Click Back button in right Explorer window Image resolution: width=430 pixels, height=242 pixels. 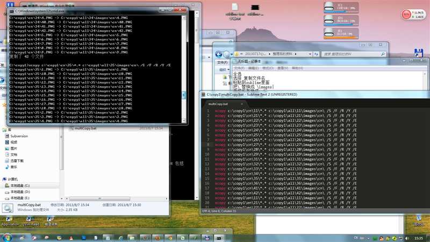pyautogui.click(x=219, y=54)
